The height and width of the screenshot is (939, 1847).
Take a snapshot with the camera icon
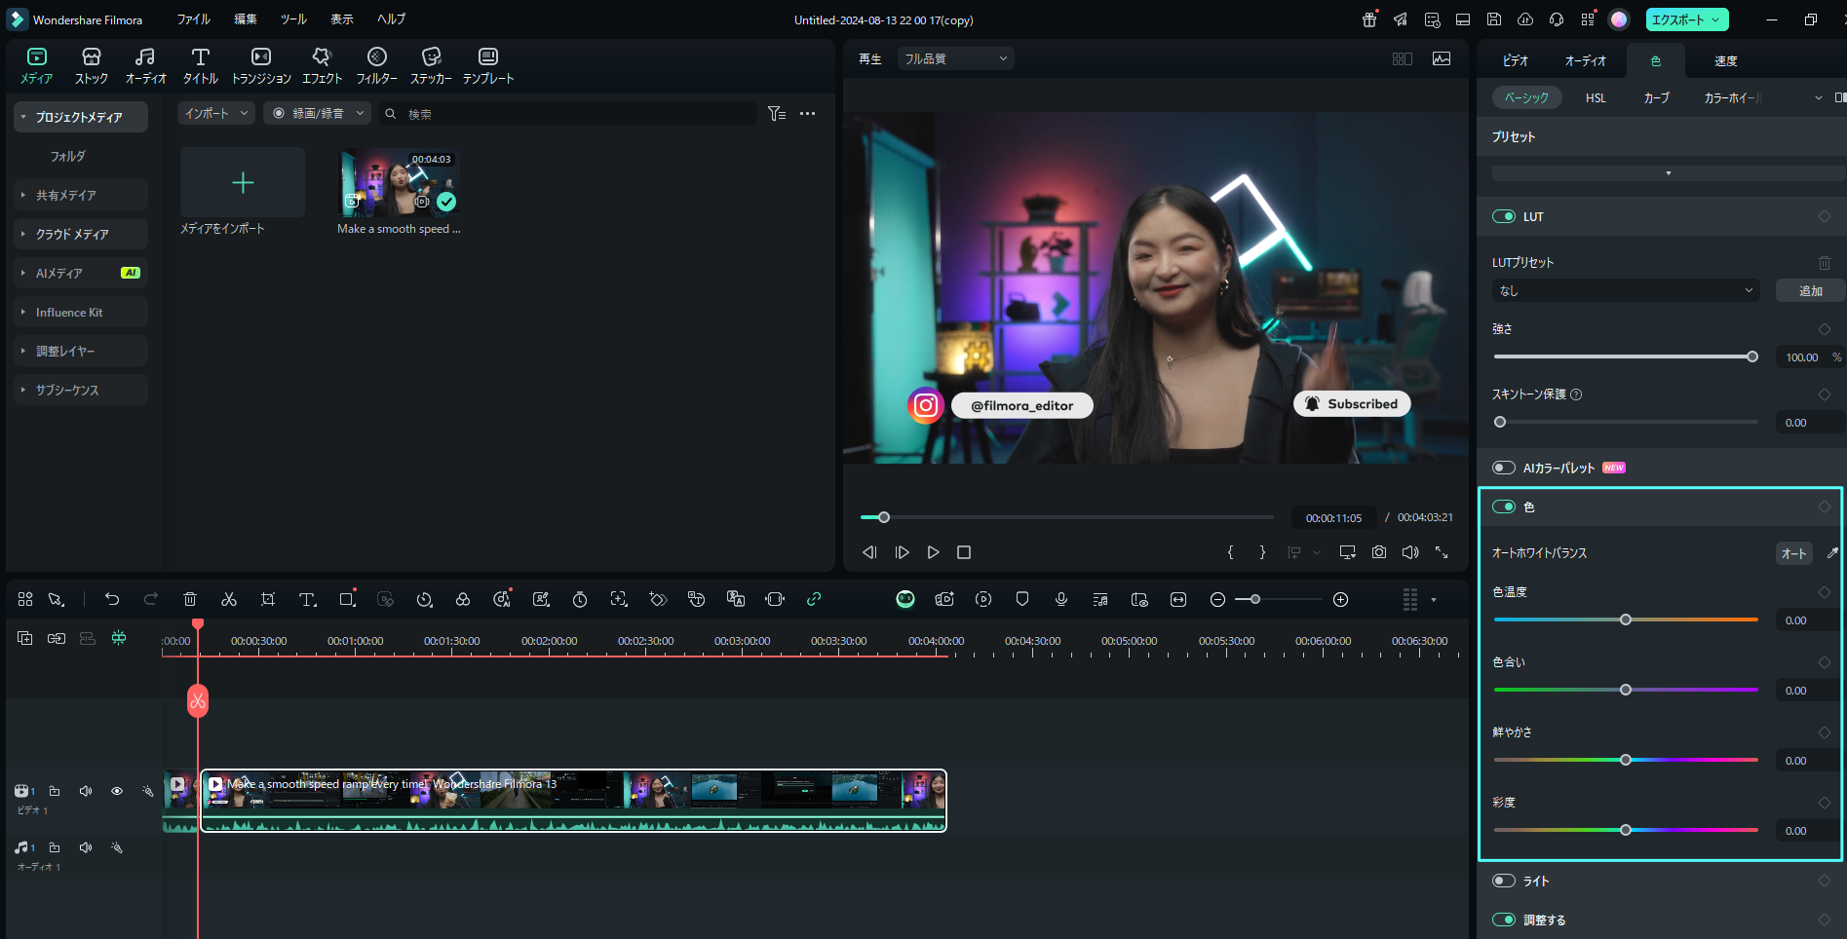point(1379,552)
